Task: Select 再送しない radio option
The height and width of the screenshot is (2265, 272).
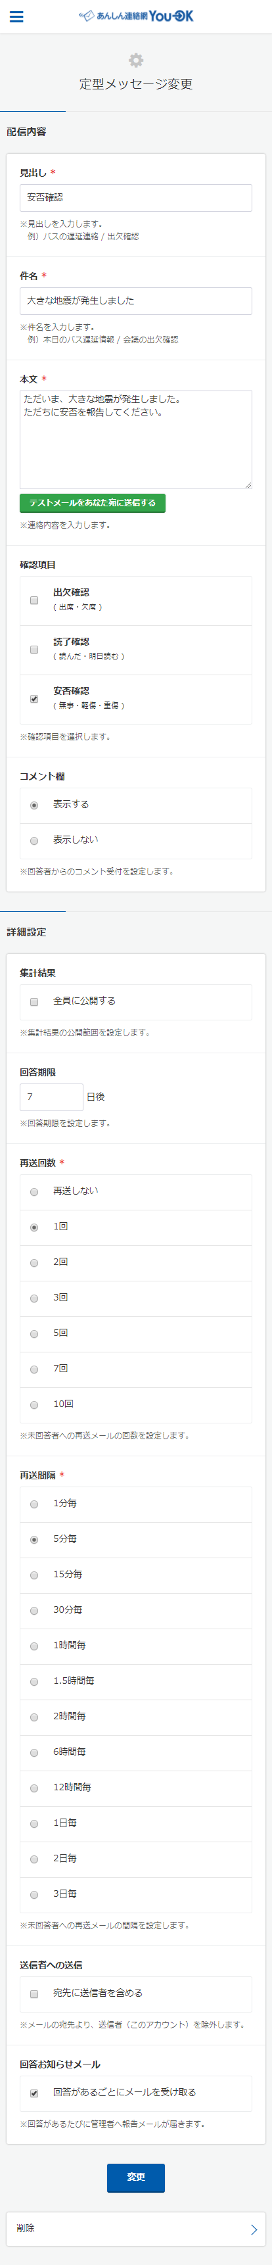Action: coord(34,1191)
